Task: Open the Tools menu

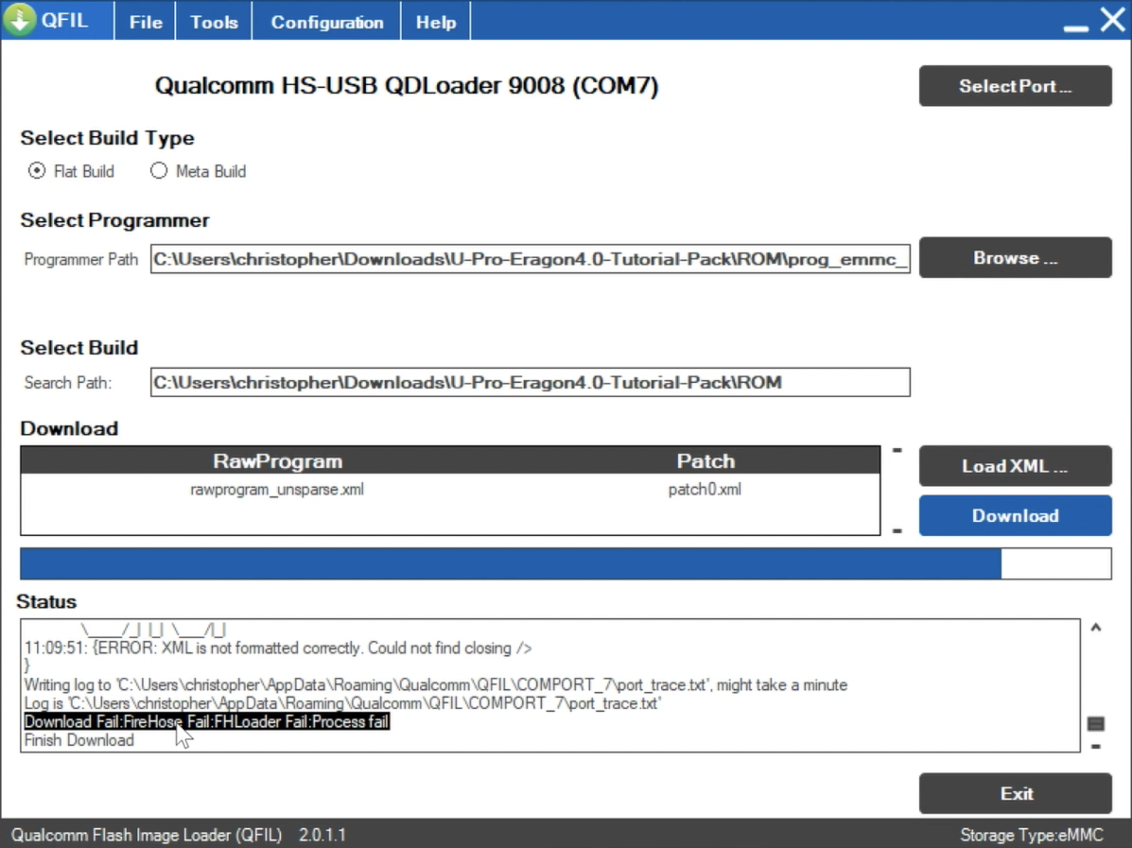Action: [213, 22]
